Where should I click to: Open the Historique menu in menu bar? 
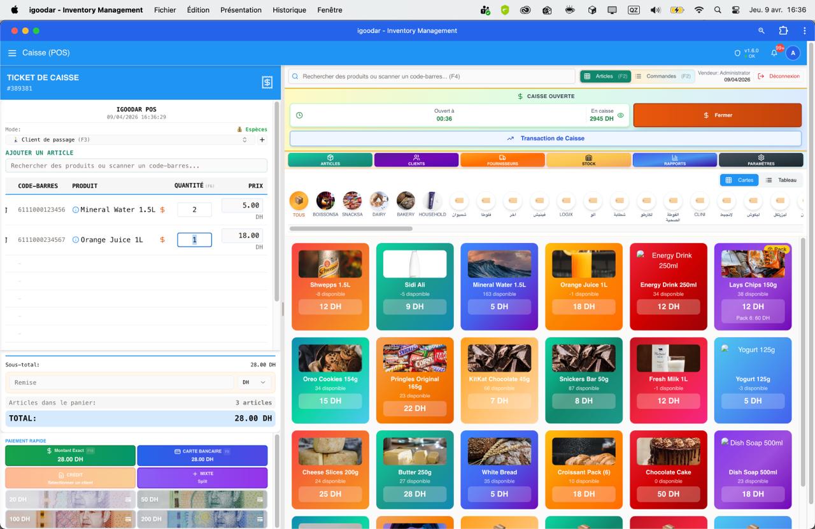(x=289, y=10)
